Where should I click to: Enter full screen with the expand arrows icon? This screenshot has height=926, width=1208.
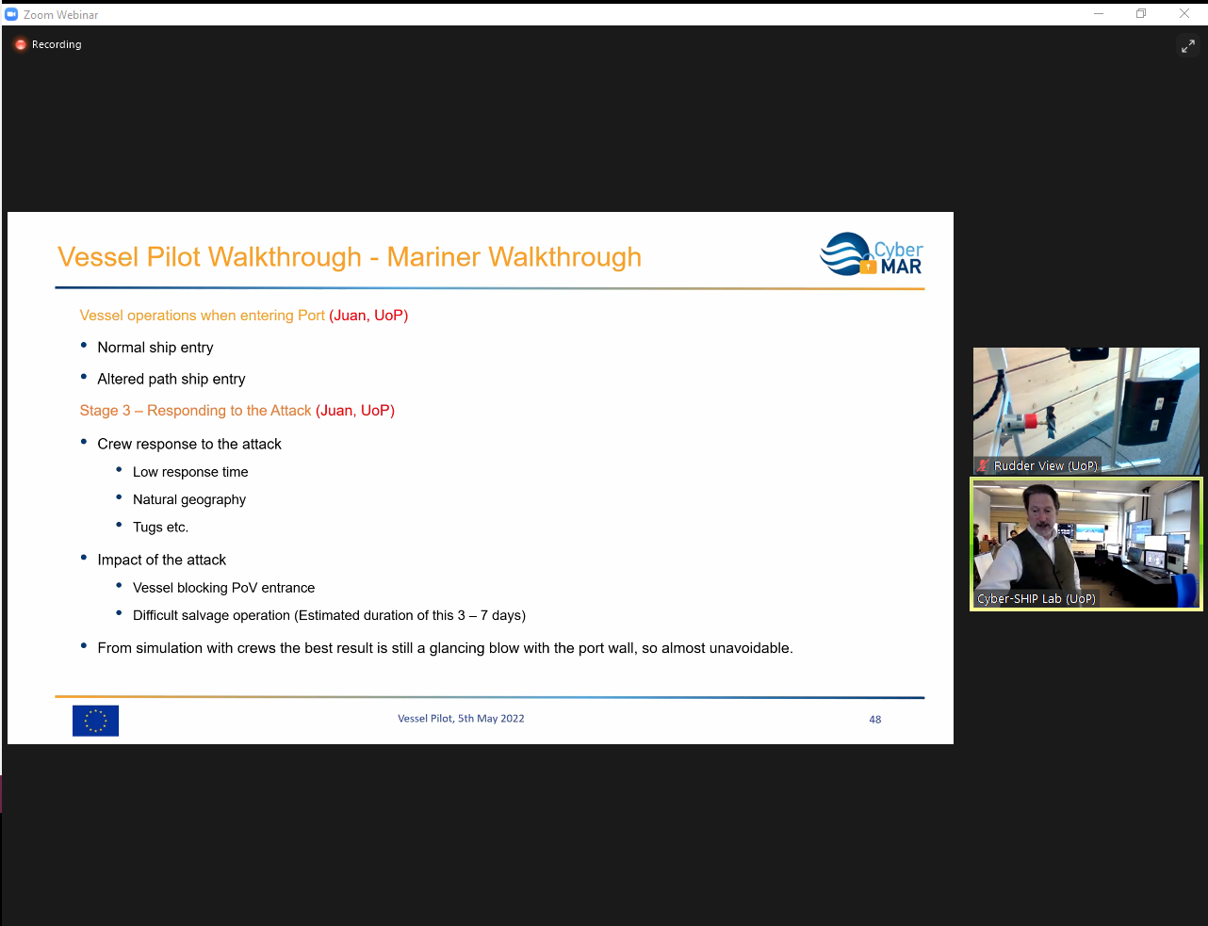click(1187, 46)
